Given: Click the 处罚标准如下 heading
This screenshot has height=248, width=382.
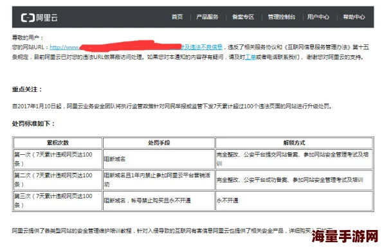Looking at the screenshot, I should point(33,123).
